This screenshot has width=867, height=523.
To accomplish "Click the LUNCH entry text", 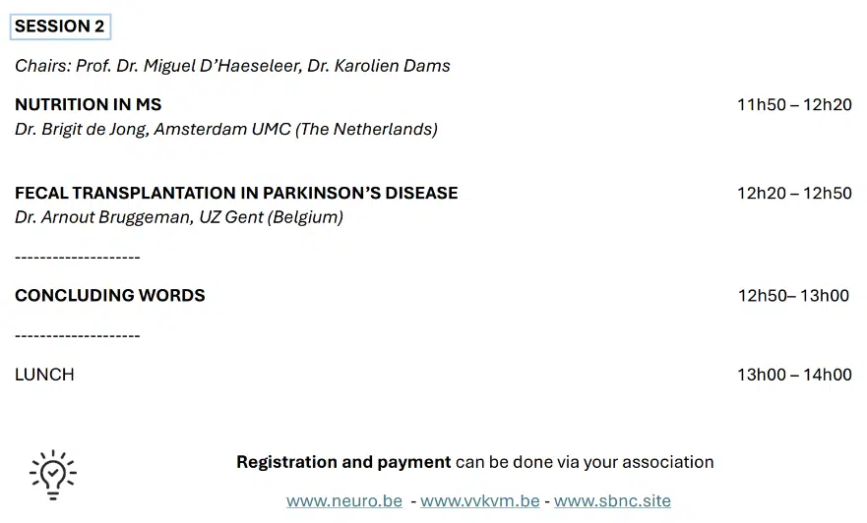I will tap(44, 375).
